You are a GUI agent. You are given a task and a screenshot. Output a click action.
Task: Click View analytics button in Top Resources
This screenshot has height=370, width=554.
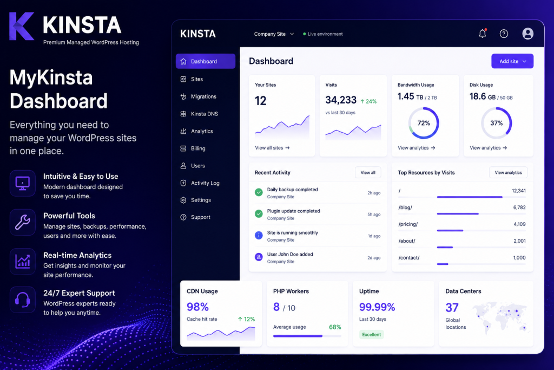pos(508,173)
